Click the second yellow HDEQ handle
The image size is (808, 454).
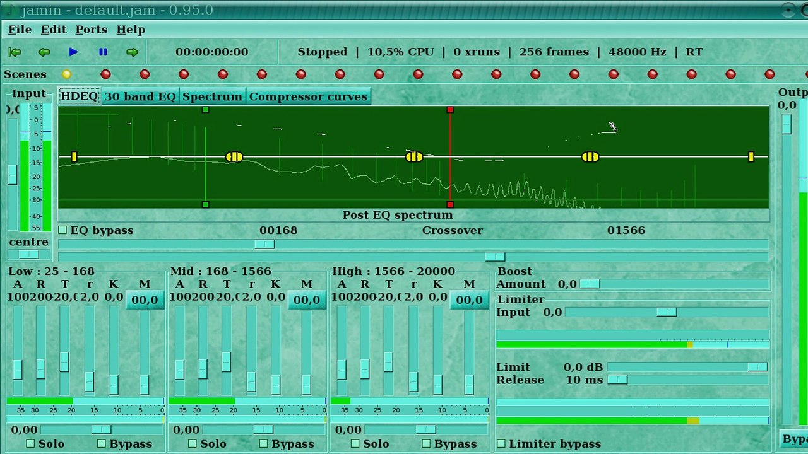coord(234,156)
